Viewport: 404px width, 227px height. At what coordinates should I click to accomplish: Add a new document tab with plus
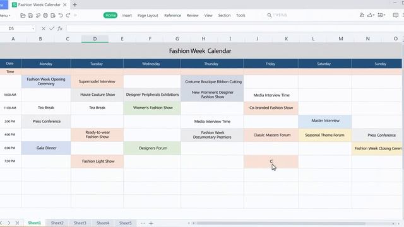point(74,4)
